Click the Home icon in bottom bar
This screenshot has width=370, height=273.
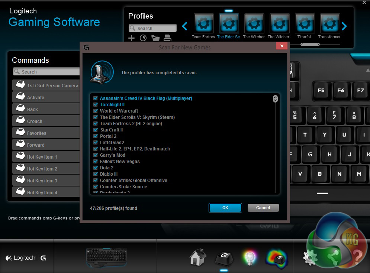[x=197, y=257]
